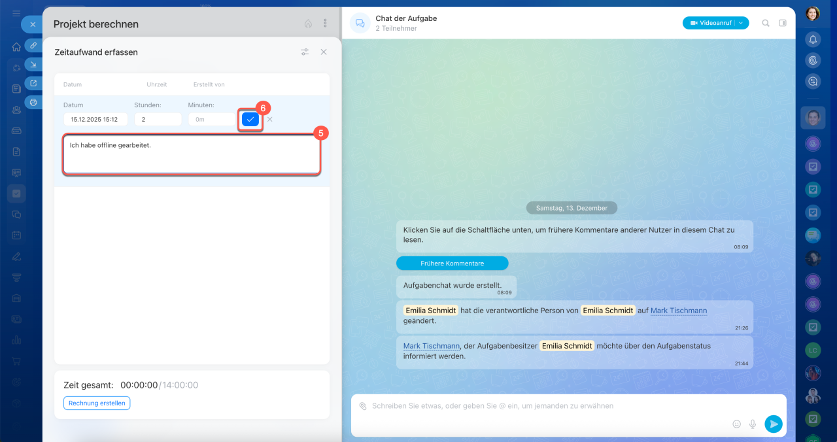
Task: Open the Mark Tischmann profile link
Action: (678, 311)
